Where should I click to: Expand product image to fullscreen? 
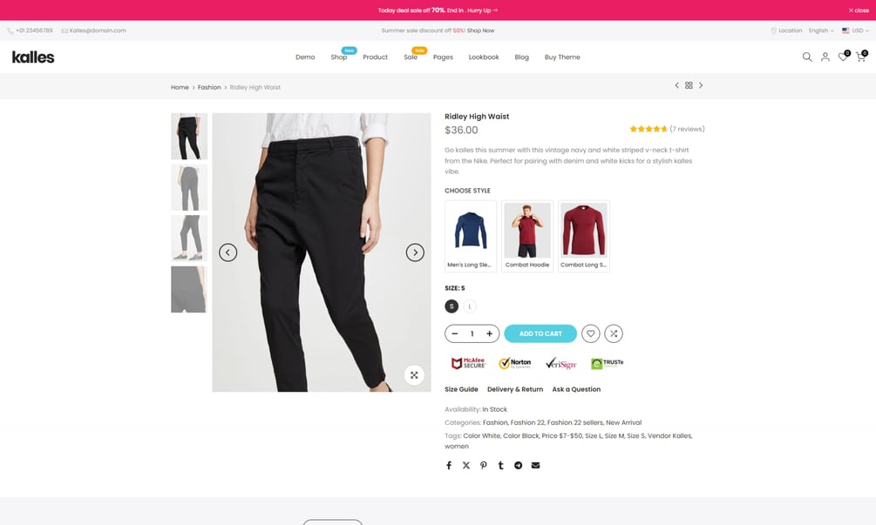tap(414, 375)
